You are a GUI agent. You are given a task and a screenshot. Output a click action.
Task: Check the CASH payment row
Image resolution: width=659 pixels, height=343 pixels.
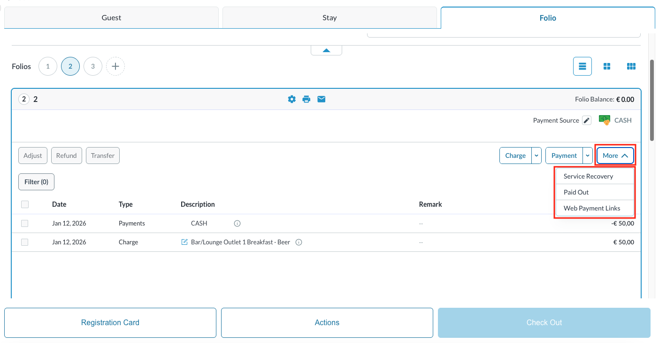[24, 223]
